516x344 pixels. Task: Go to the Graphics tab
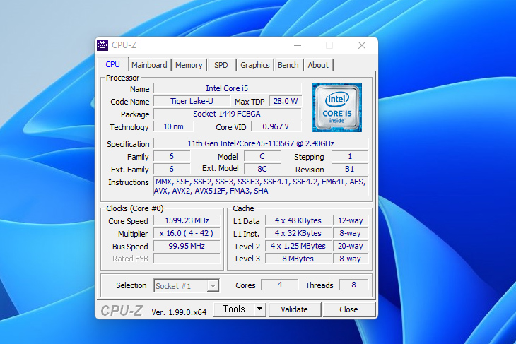tap(255, 65)
